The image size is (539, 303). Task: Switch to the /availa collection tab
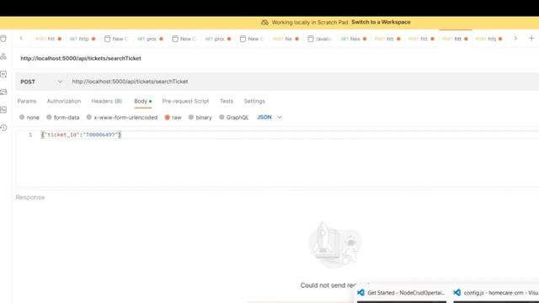coord(320,39)
